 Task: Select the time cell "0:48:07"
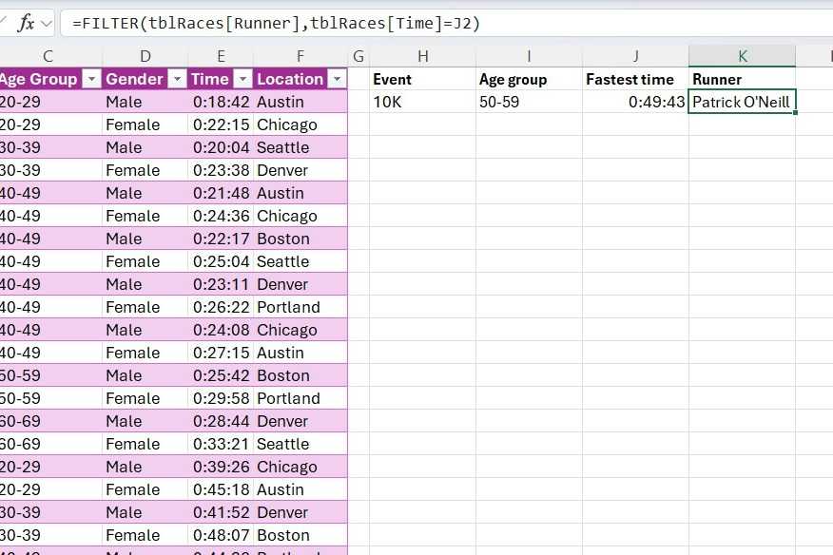click(221, 535)
